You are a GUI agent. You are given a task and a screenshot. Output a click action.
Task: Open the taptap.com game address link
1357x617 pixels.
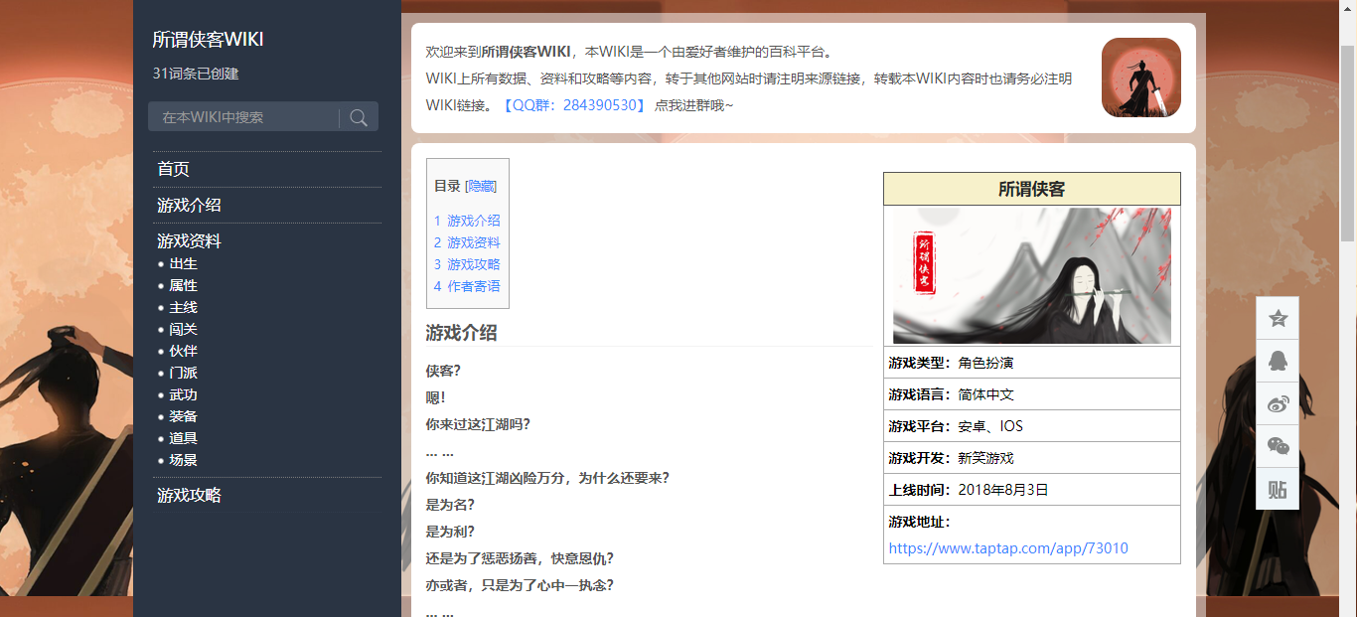(1008, 548)
